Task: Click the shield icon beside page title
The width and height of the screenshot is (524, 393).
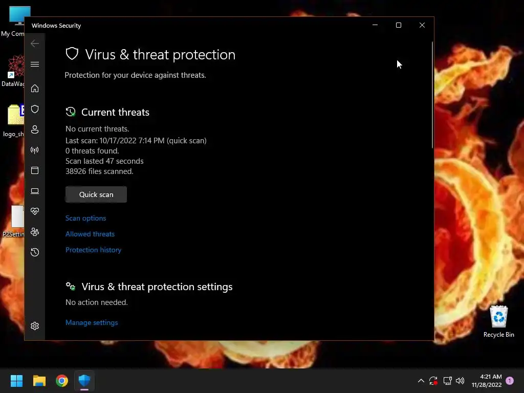Action: [72, 54]
